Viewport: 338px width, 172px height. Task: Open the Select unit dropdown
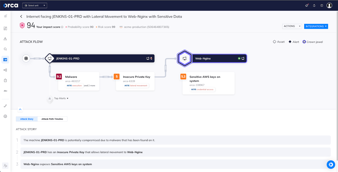35,5
